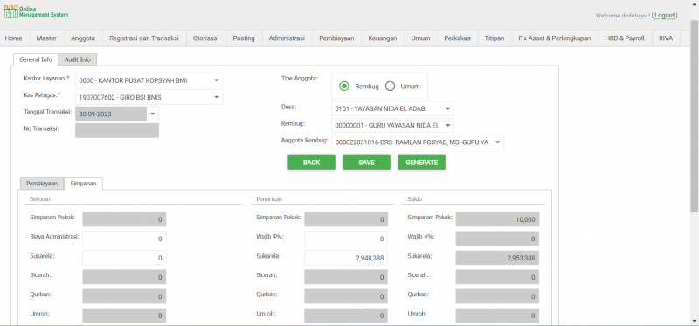Click the Saldo section heading
699x326 pixels.
[x=414, y=199]
